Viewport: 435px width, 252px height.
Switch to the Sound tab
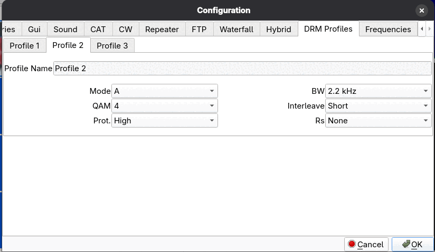coord(65,29)
